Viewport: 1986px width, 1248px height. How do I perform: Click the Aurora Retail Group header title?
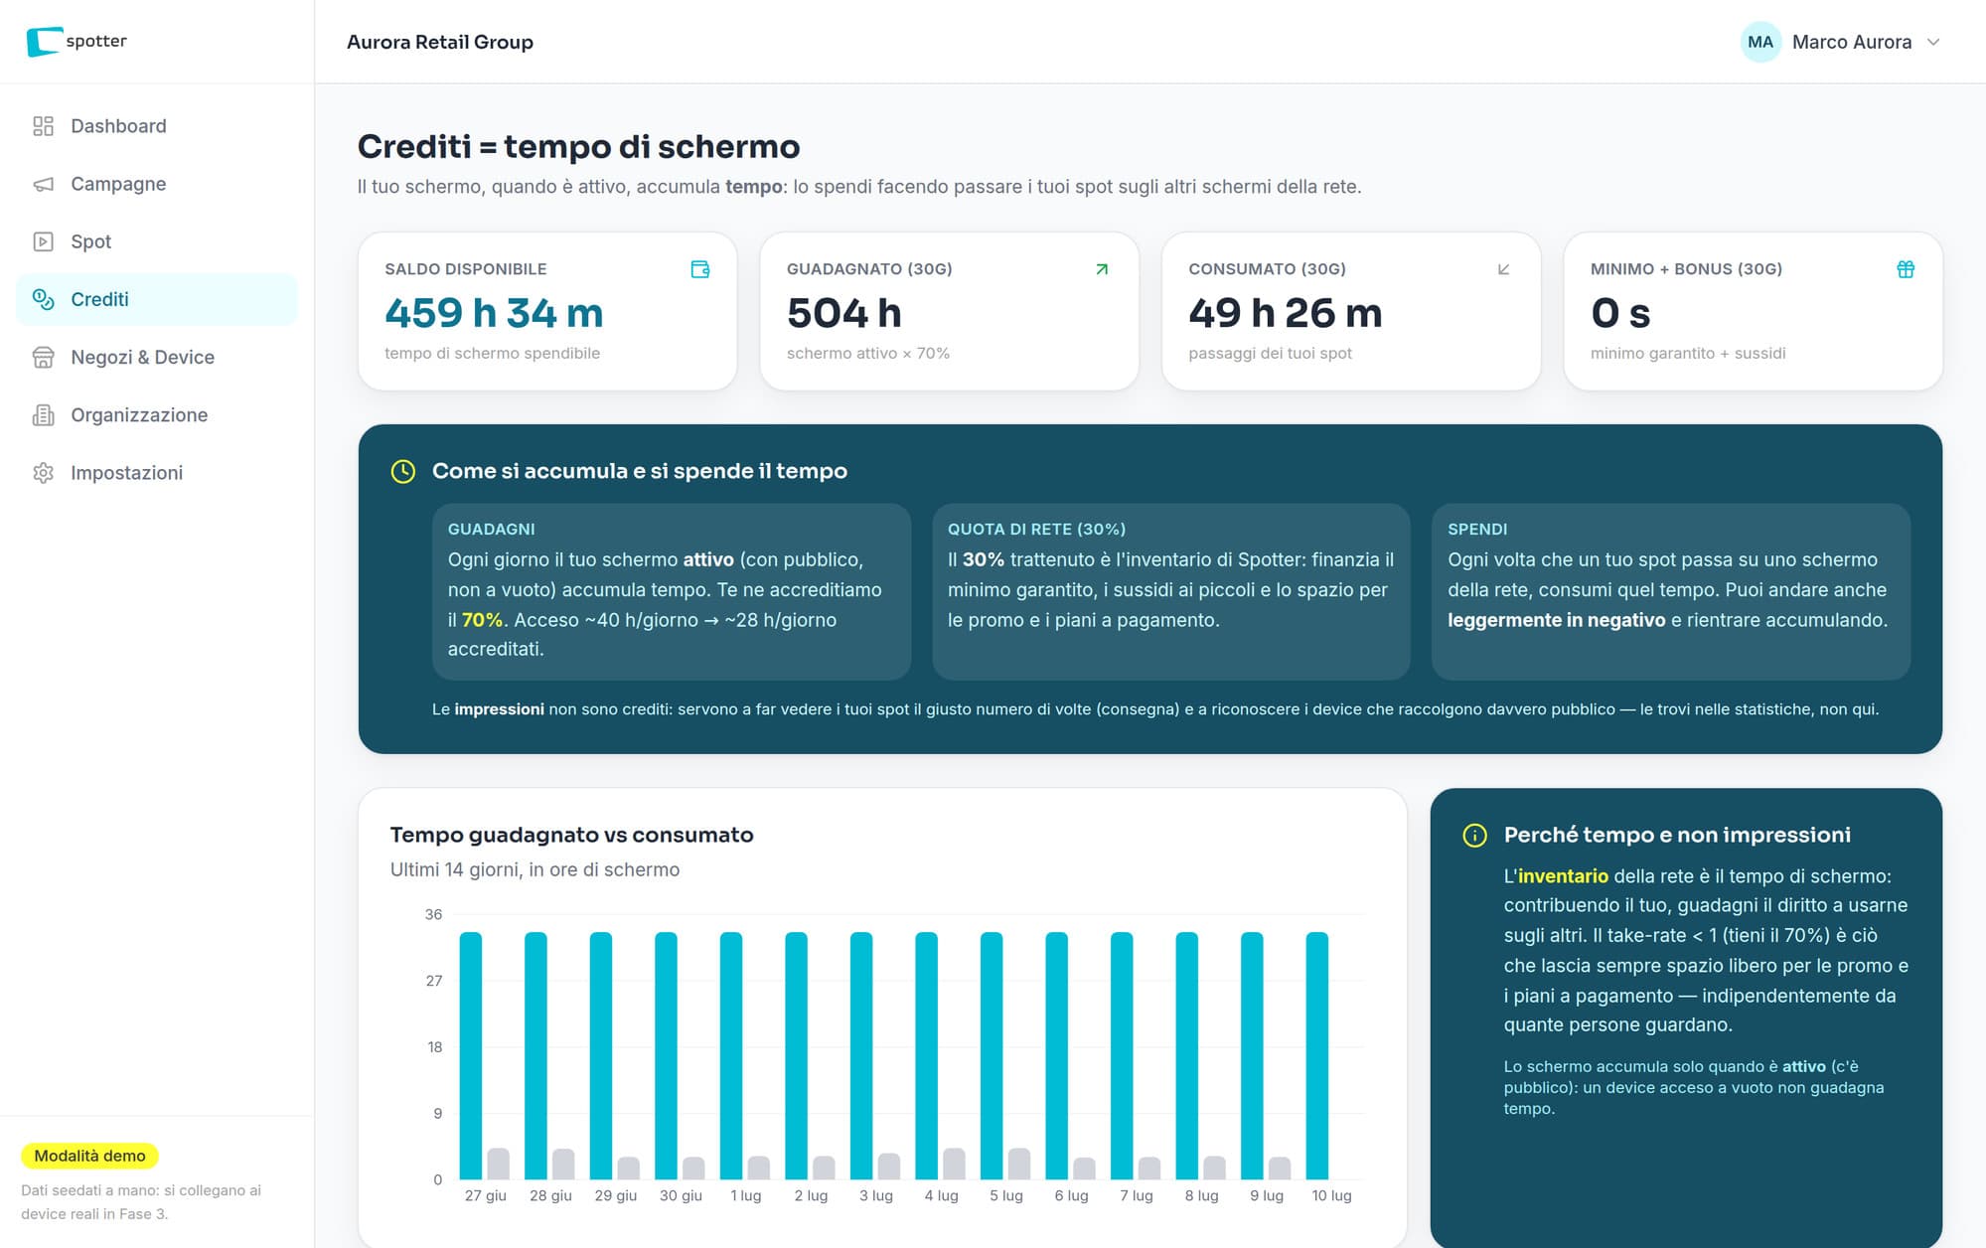tap(440, 42)
